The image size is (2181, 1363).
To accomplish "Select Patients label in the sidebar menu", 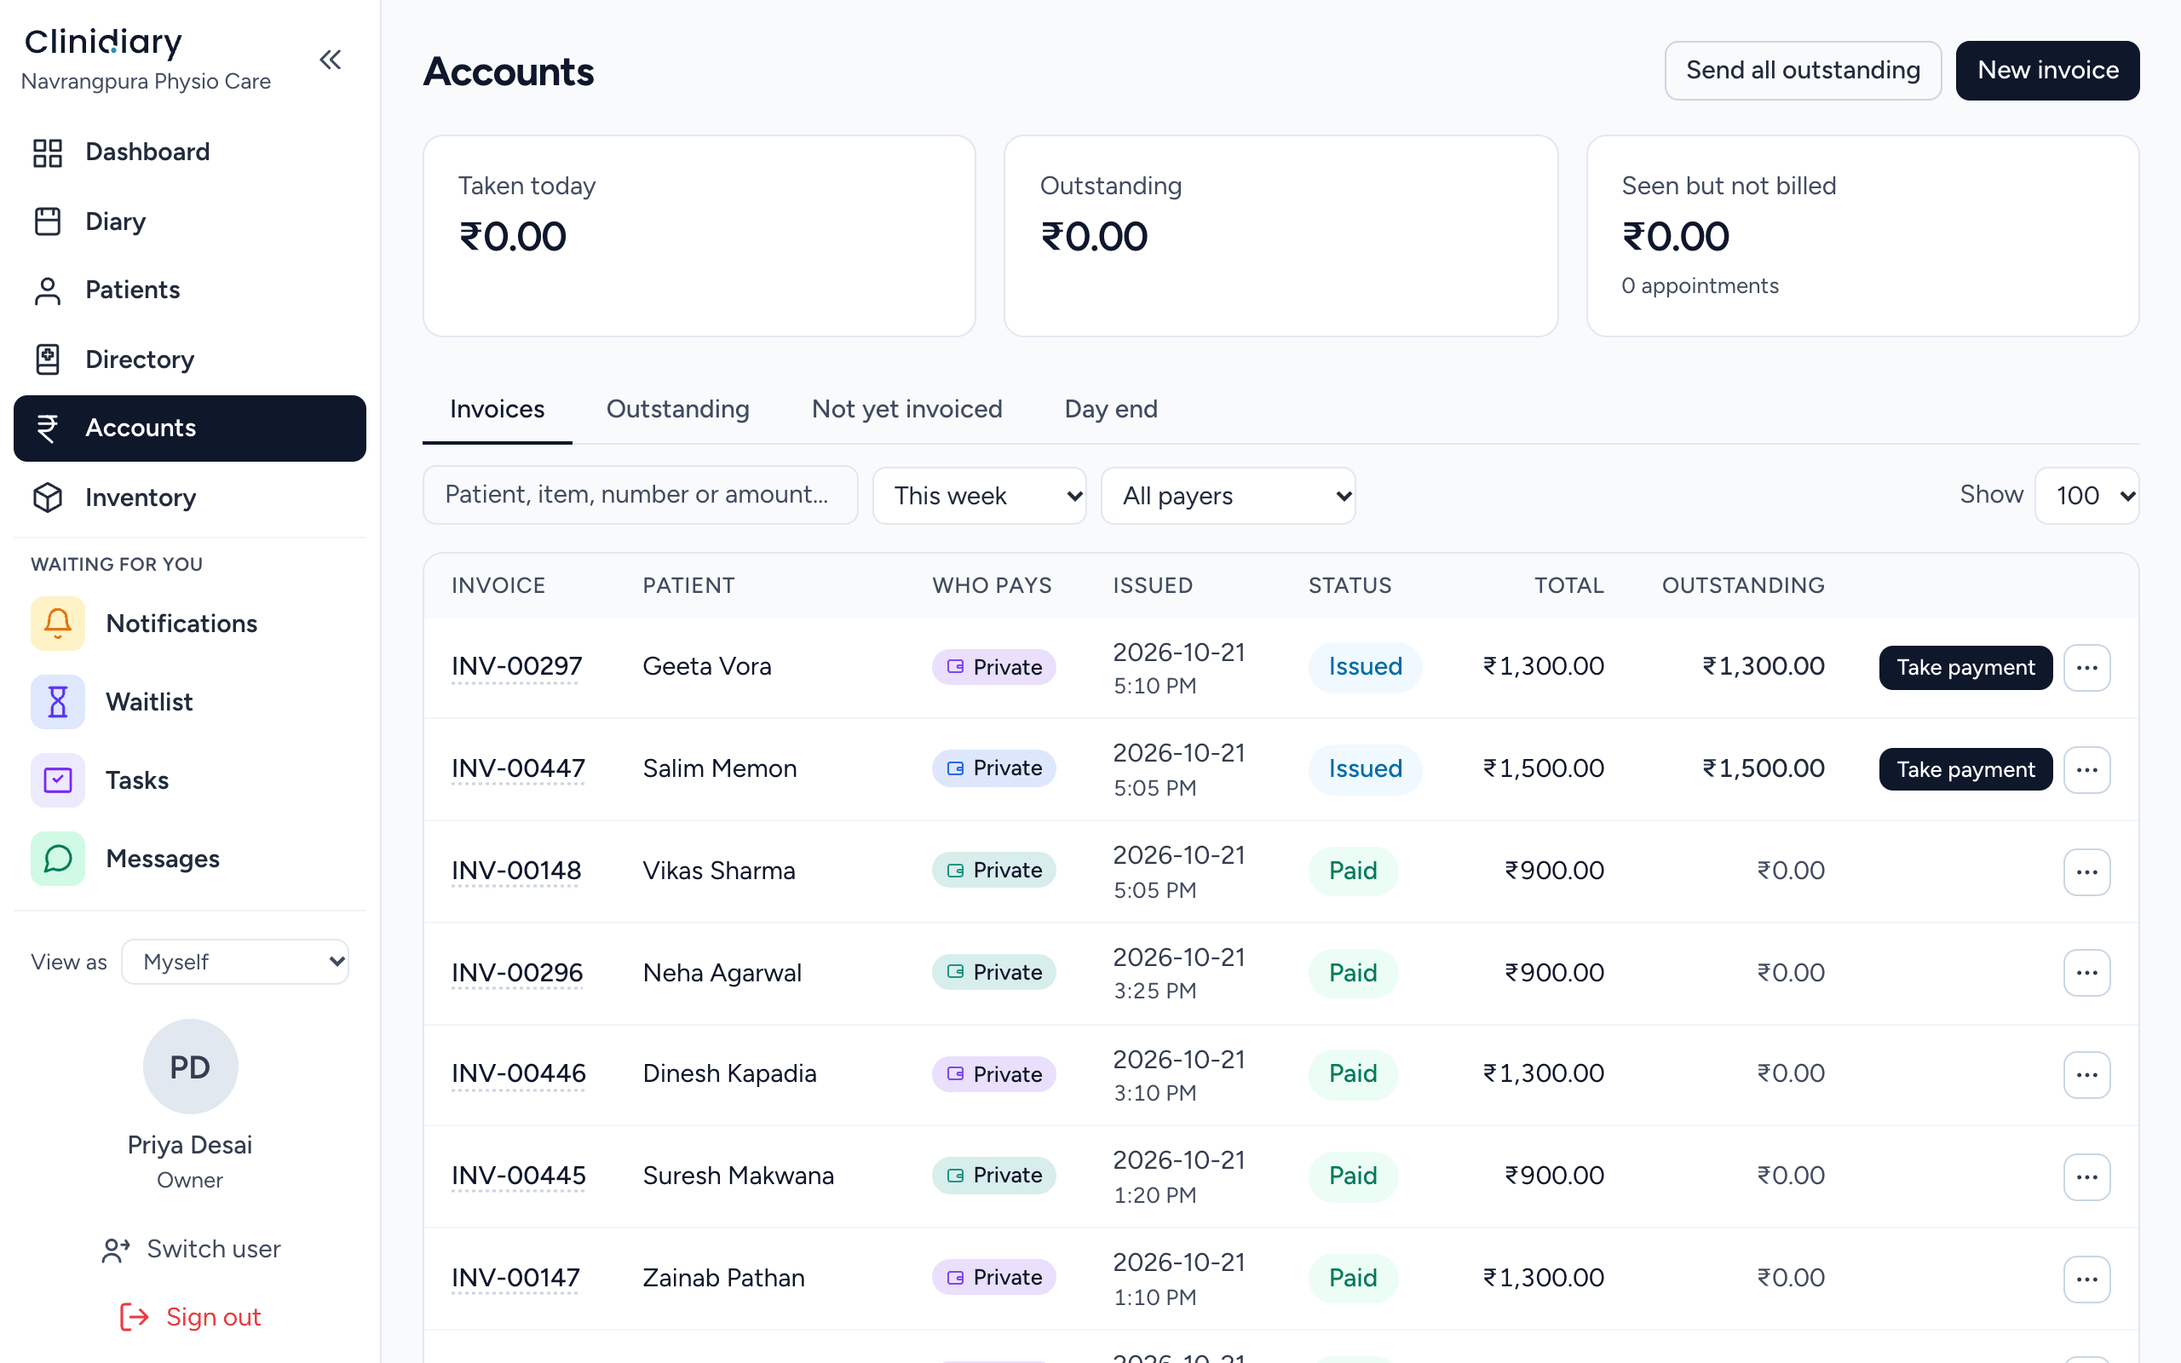I will 133,290.
